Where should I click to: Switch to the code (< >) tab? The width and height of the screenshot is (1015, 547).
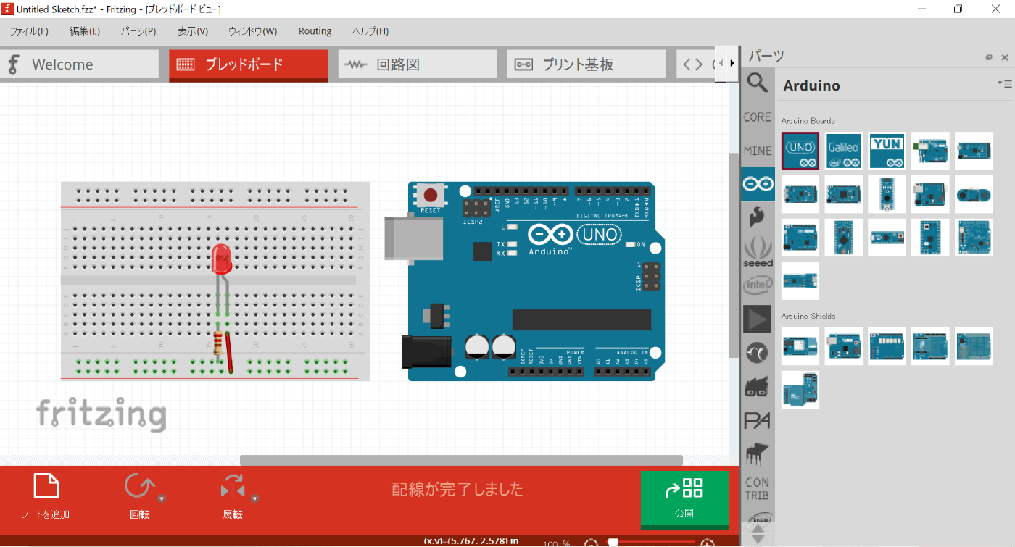[x=697, y=64]
